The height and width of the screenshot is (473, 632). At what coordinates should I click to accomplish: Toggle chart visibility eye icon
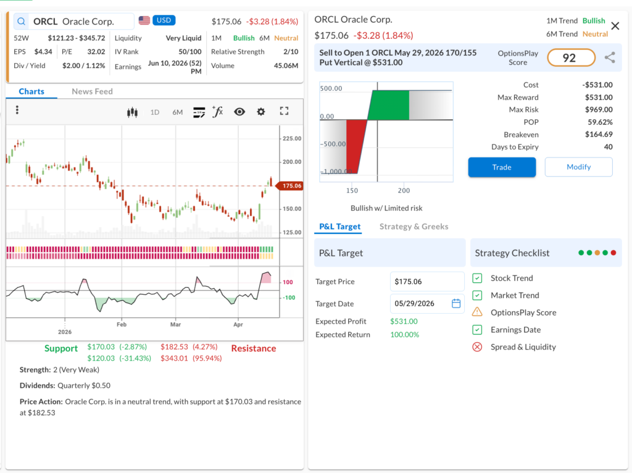pos(239,112)
